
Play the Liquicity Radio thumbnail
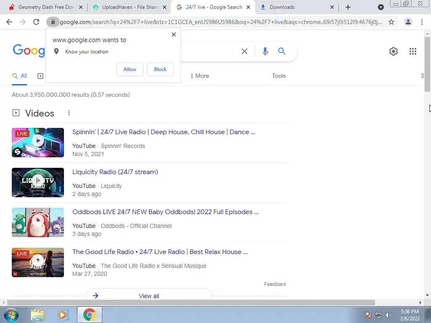coord(38,183)
